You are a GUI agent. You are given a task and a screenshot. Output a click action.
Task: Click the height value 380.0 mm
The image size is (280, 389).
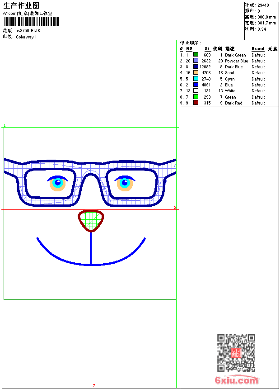click(266, 17)
